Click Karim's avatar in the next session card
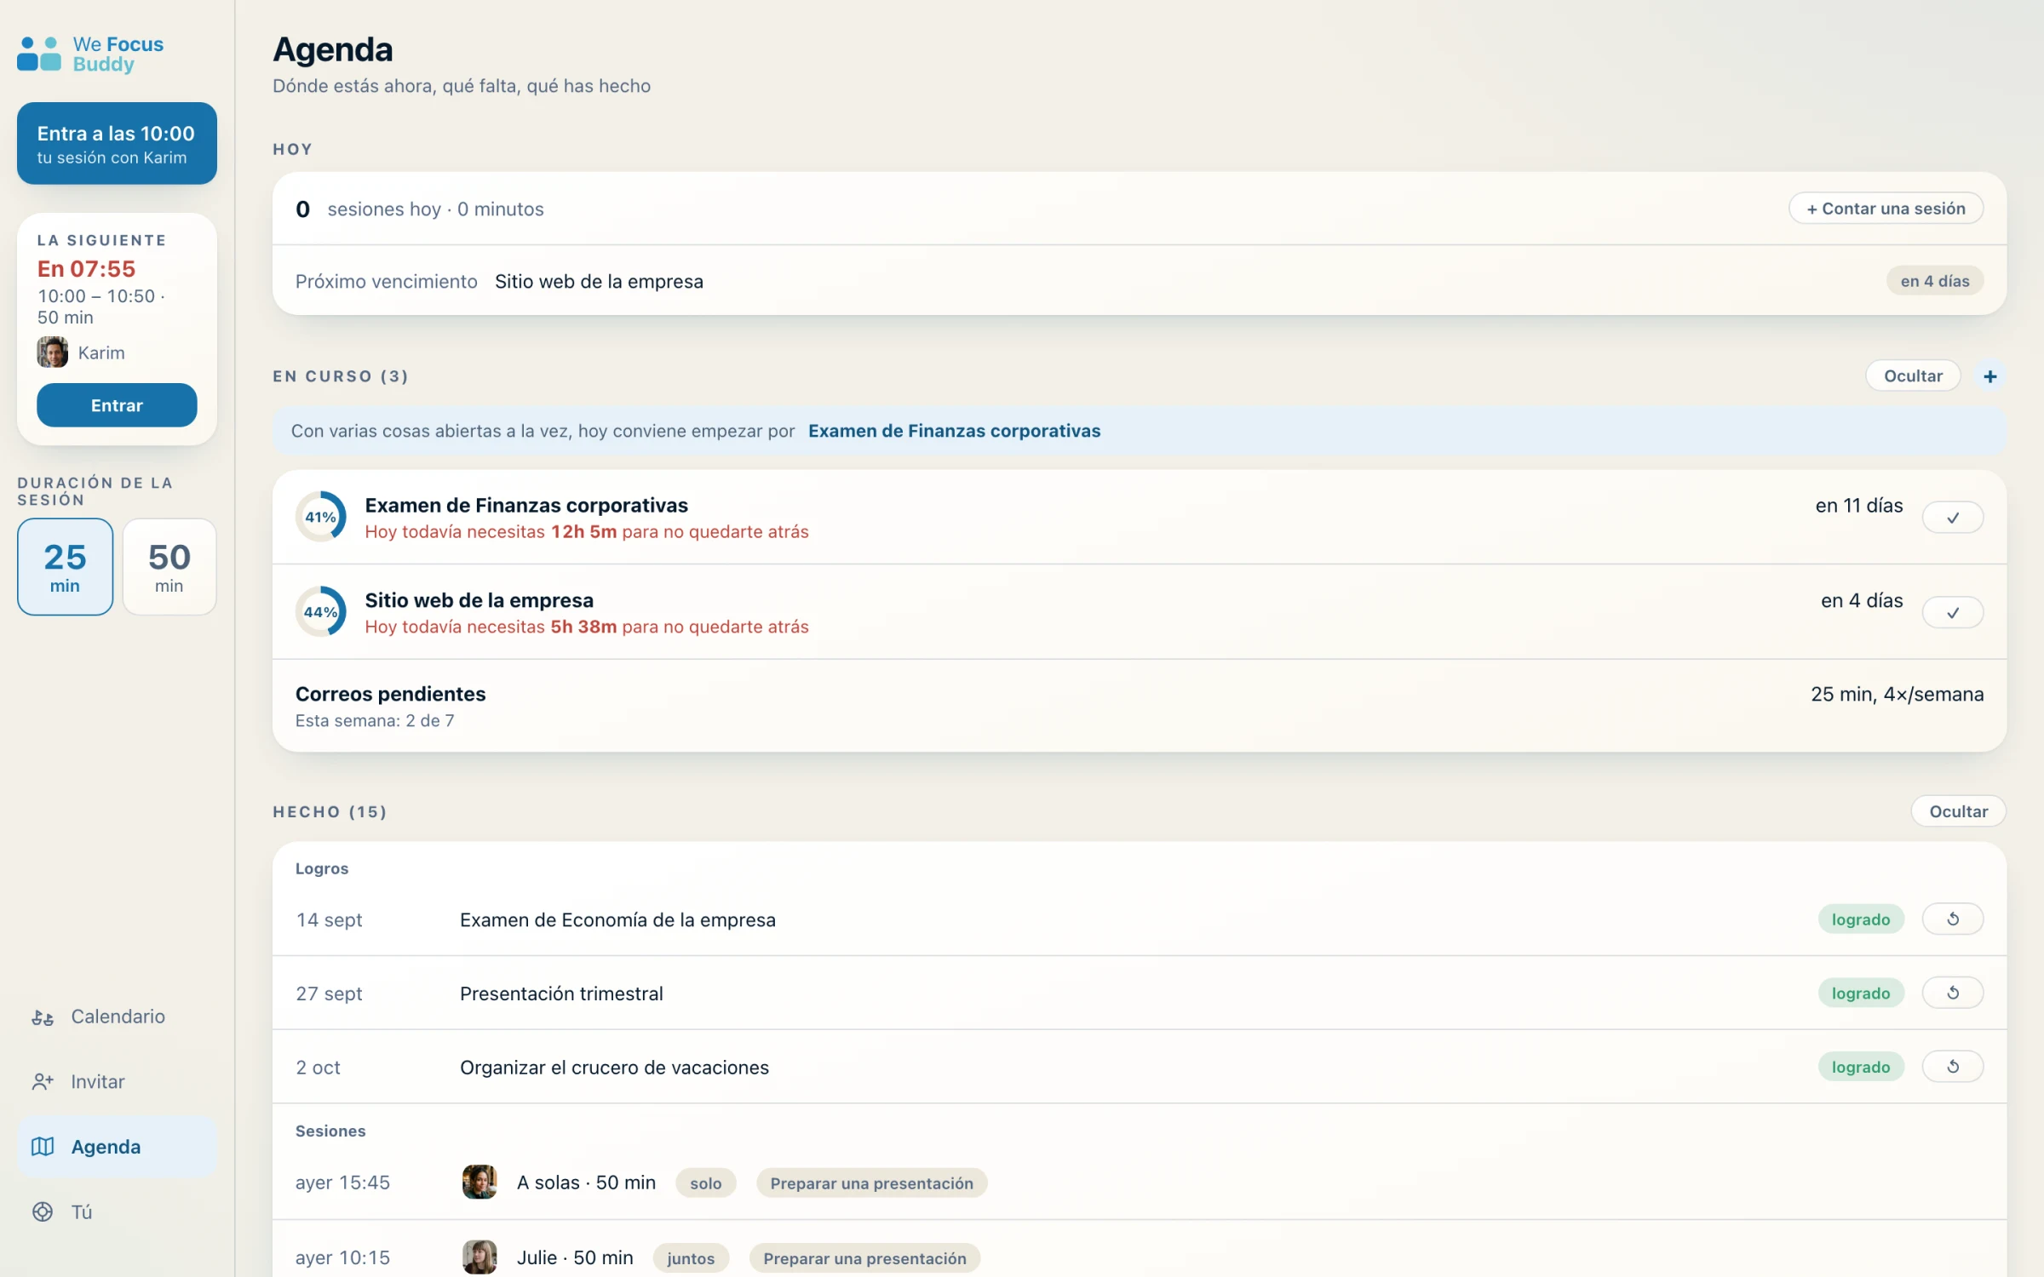The image size is (2044, 1277). (x=53, y=352)
